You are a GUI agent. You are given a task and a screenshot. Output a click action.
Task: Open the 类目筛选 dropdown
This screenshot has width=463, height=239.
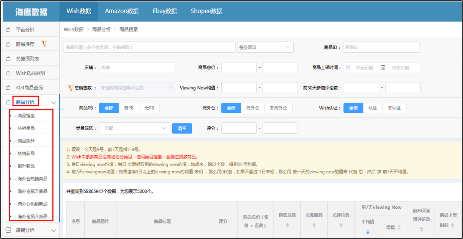click(134, 128)
